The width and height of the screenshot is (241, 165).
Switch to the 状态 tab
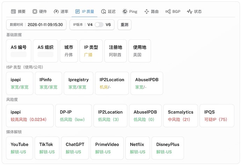tap(194, 11)
